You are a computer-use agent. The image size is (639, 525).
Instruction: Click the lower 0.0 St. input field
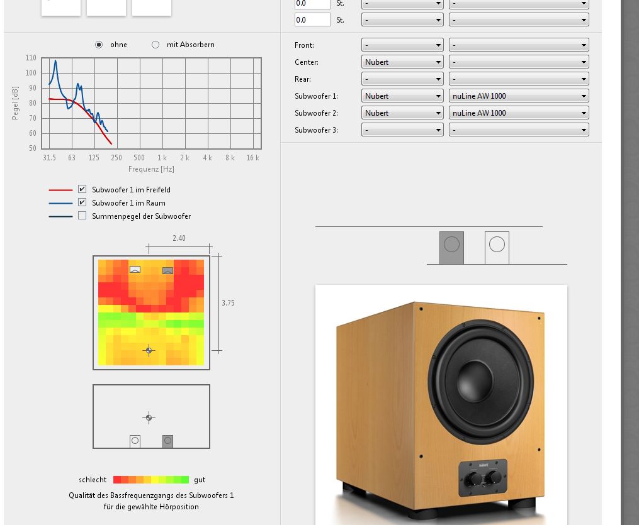[312, 19]
